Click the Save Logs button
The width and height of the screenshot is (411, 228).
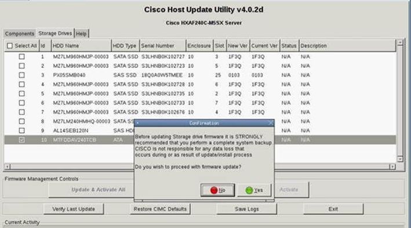pyautogui.click(x=246, y=209)
